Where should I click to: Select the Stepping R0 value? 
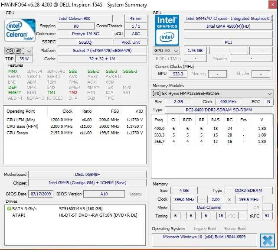pos(76,26)
